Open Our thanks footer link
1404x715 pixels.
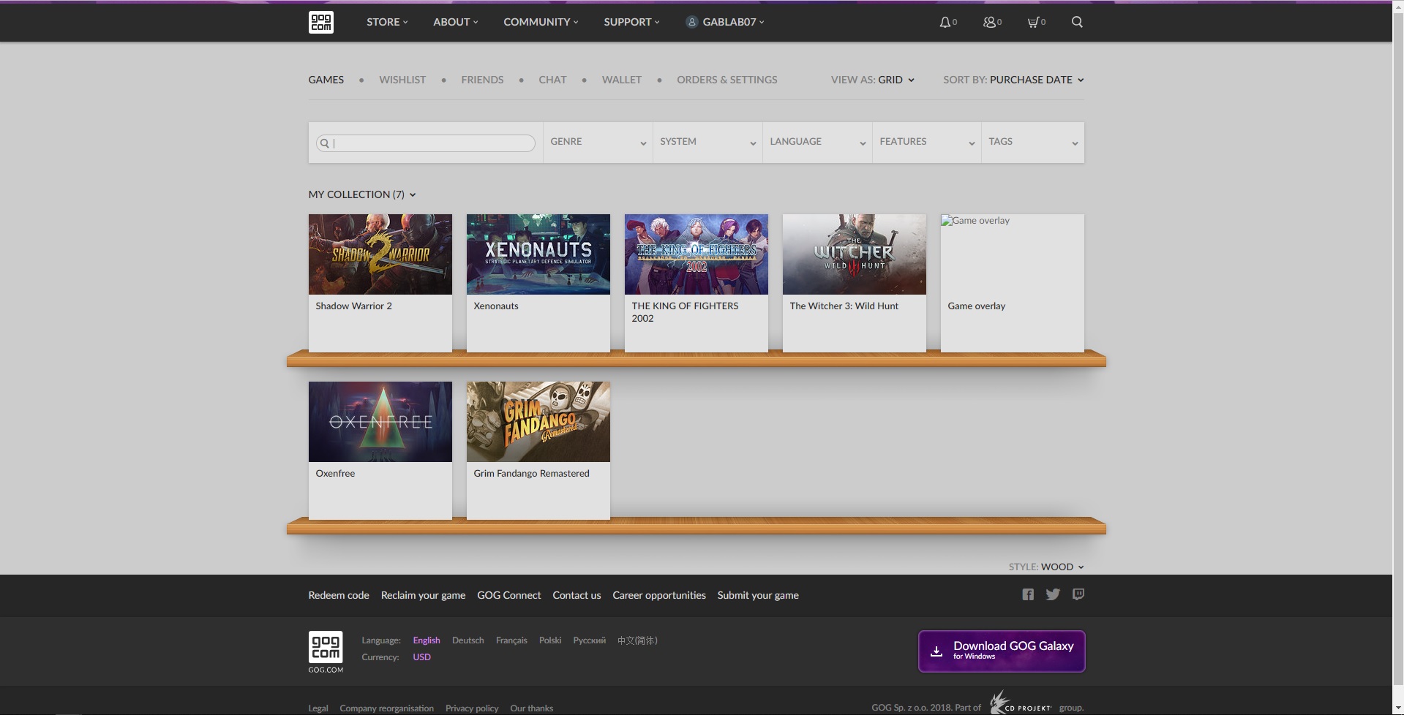click(531, 708)
